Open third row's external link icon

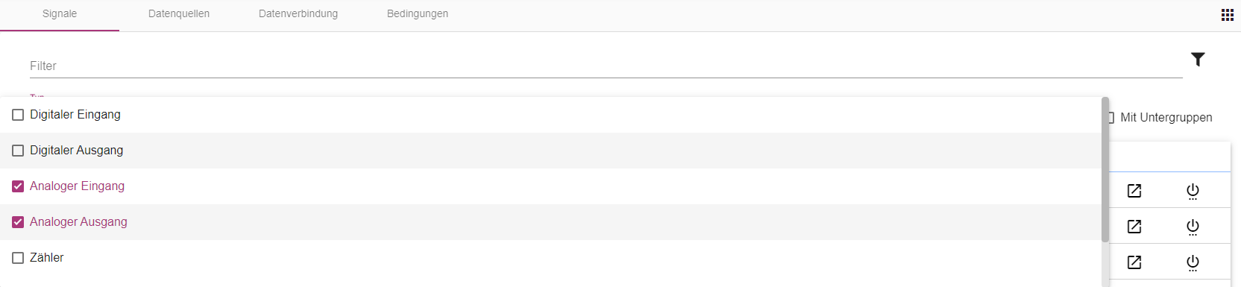pyautogui.click(x=1134, y=262)
